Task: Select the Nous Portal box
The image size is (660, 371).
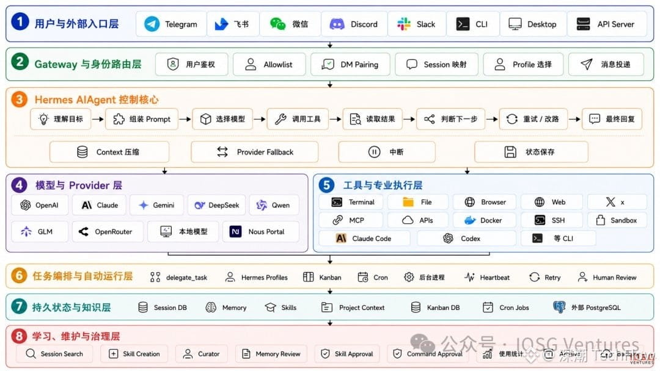Action: [x=260, y=231]
